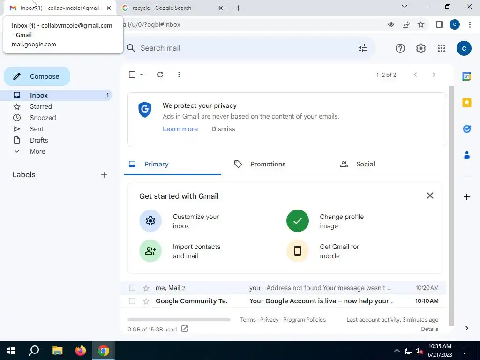Image resolution: width=480 pixels, height=360 pixels.
Task: Bookmark this tab star icon
Action: point(421,24)
